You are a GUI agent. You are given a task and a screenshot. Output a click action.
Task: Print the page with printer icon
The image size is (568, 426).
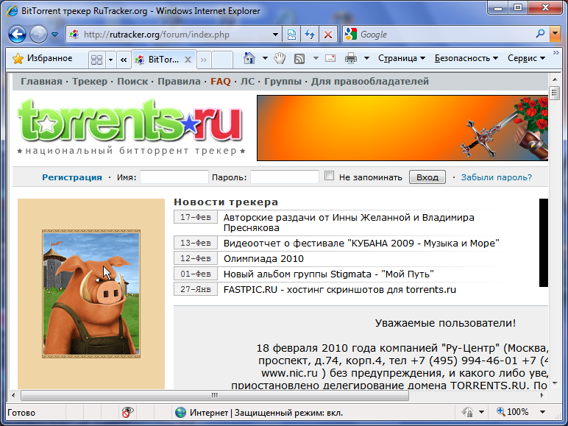(x=350, y=58)
